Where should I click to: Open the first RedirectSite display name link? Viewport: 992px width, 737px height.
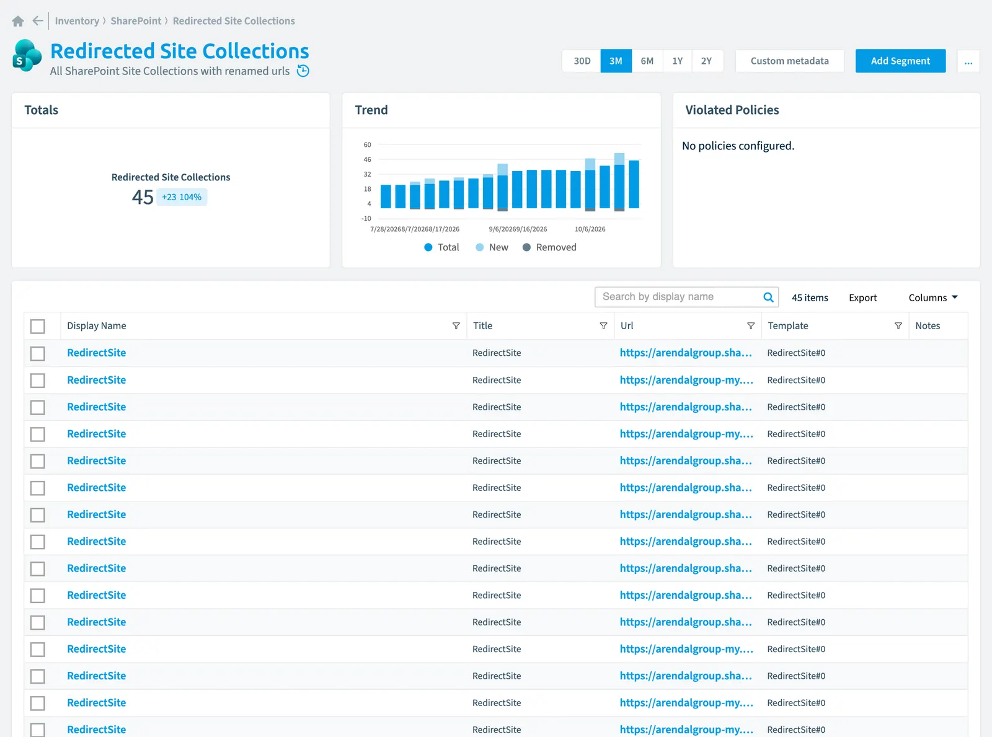coord(96,353)
